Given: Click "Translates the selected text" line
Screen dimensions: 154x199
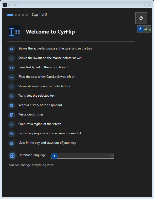Looking at the screenshot, I should pos(37,96).
